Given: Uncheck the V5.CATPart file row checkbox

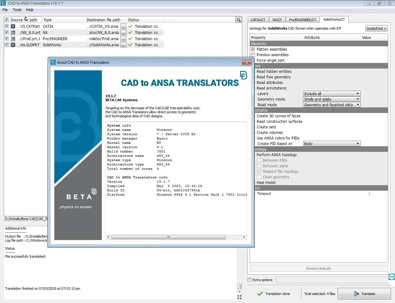Looking at the screenshot, I should pos(6,27).
